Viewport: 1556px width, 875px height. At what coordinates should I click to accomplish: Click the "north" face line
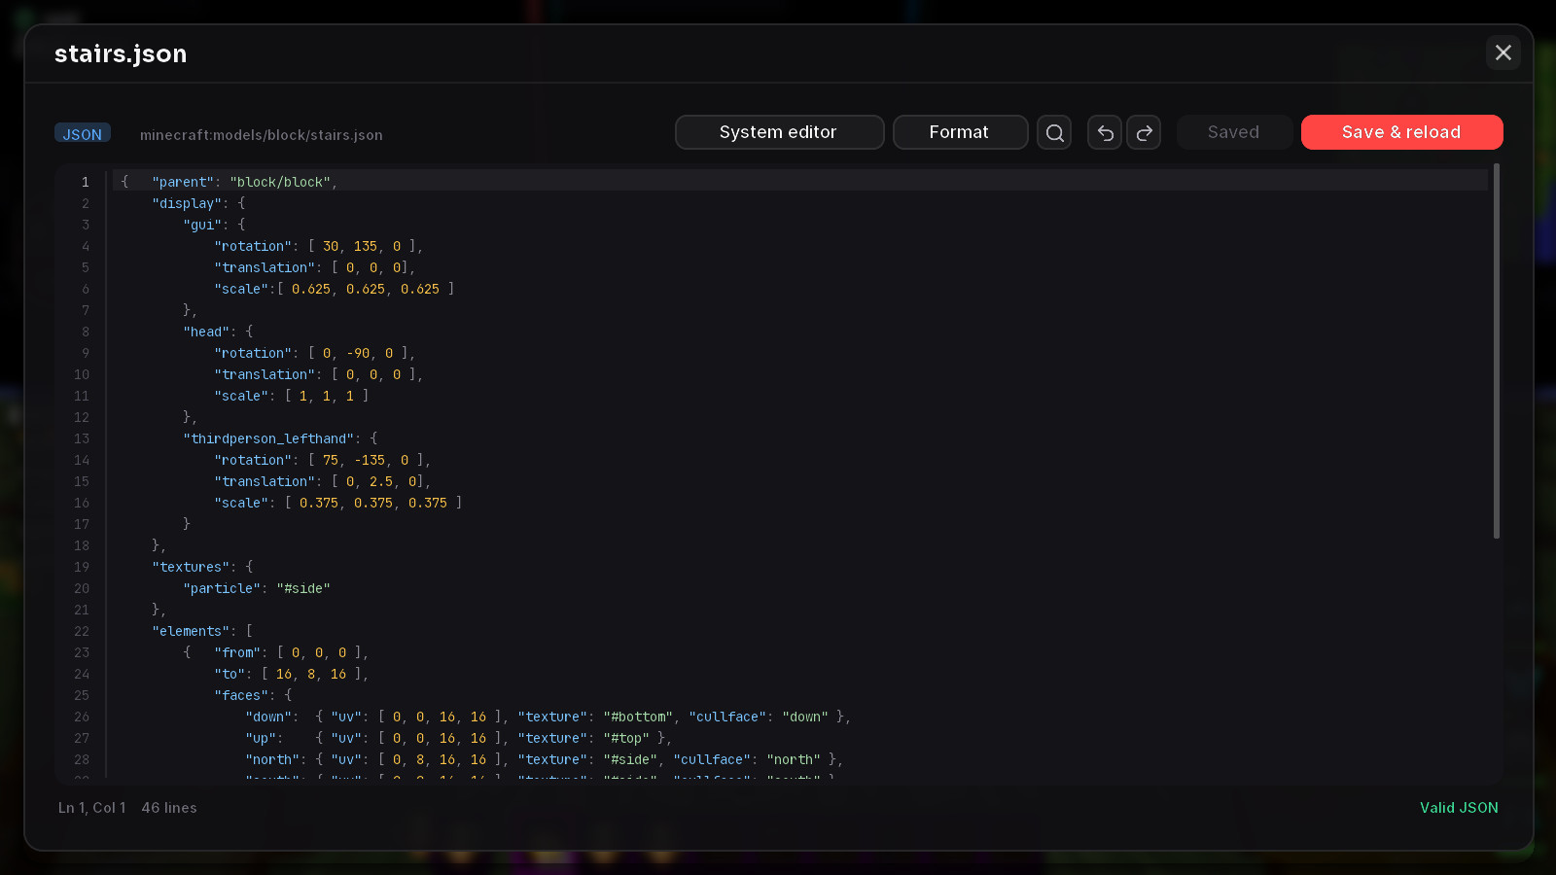click(x=545, y=759)
